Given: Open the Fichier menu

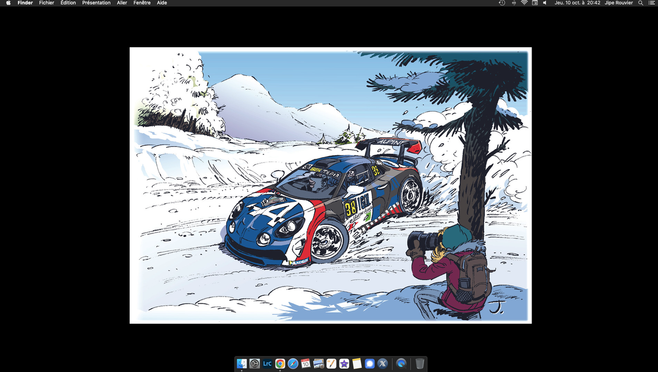Looking at the screenshot, I should pyautogui.click(x=47, y=3).
